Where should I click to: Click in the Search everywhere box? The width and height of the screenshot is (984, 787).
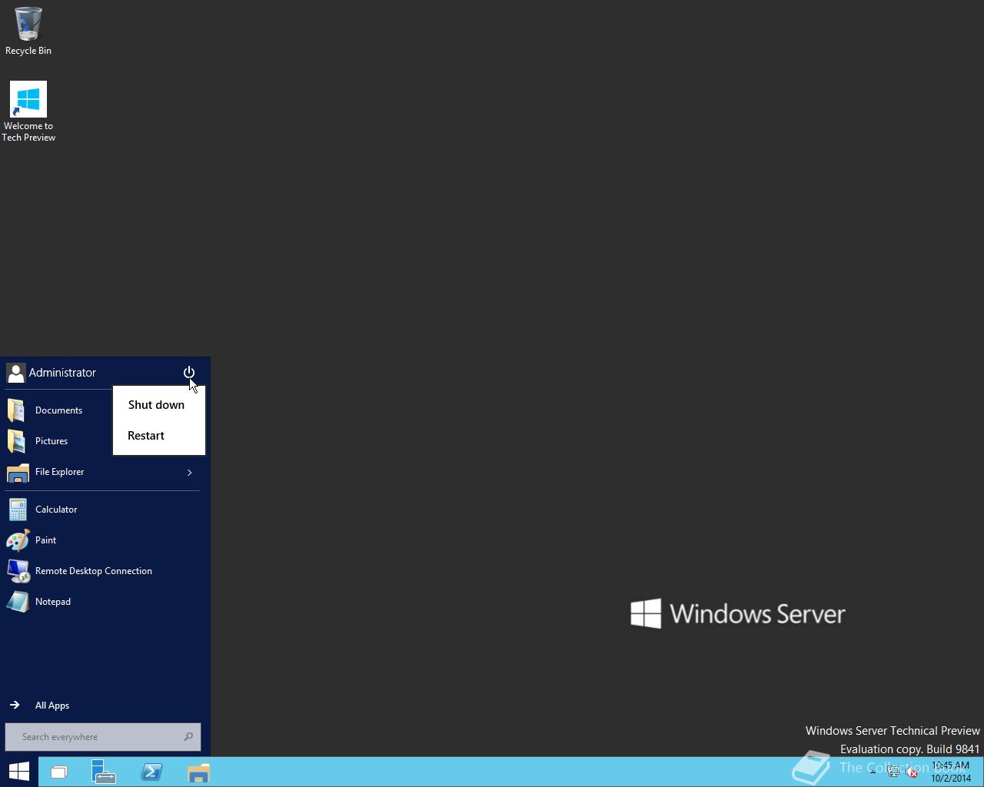click(x=103, y=736)
